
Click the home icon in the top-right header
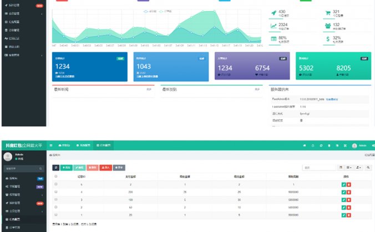point(304,145)
